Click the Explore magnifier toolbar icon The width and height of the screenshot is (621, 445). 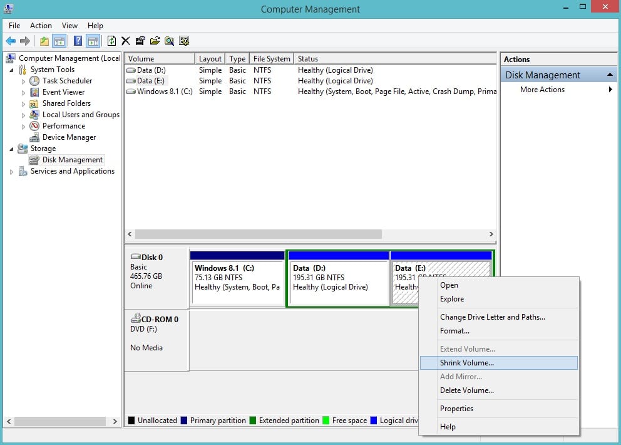click(x=169, y=41)
